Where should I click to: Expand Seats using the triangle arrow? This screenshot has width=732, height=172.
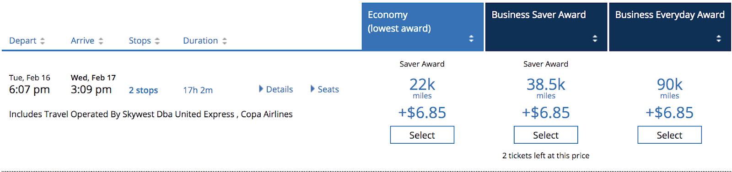312,89
